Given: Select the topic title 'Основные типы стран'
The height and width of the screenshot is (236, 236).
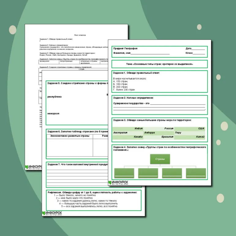Looking at the screenshot, I should point(159,64).
